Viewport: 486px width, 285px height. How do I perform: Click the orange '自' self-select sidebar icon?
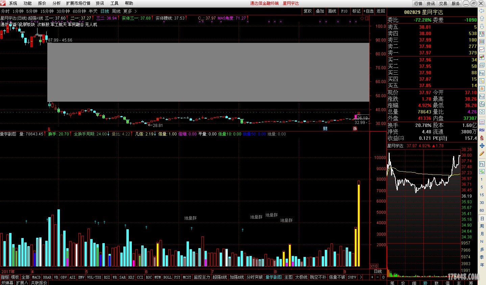(482, 88)
